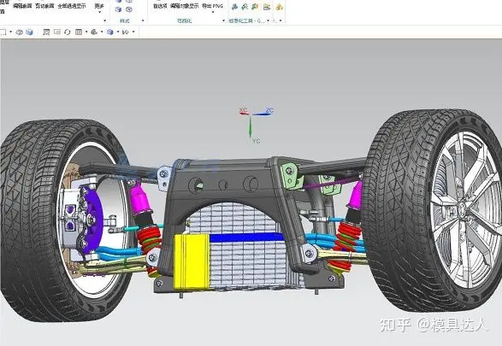Viewport: 502px width, 346px height.
Task: Click 编辑对象显示 button
Action: click(x=185, y=6)
